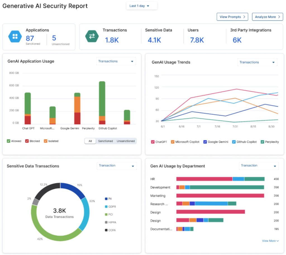
Task: Click the green Transactions swap arrows icon
Action: (91, 37)
